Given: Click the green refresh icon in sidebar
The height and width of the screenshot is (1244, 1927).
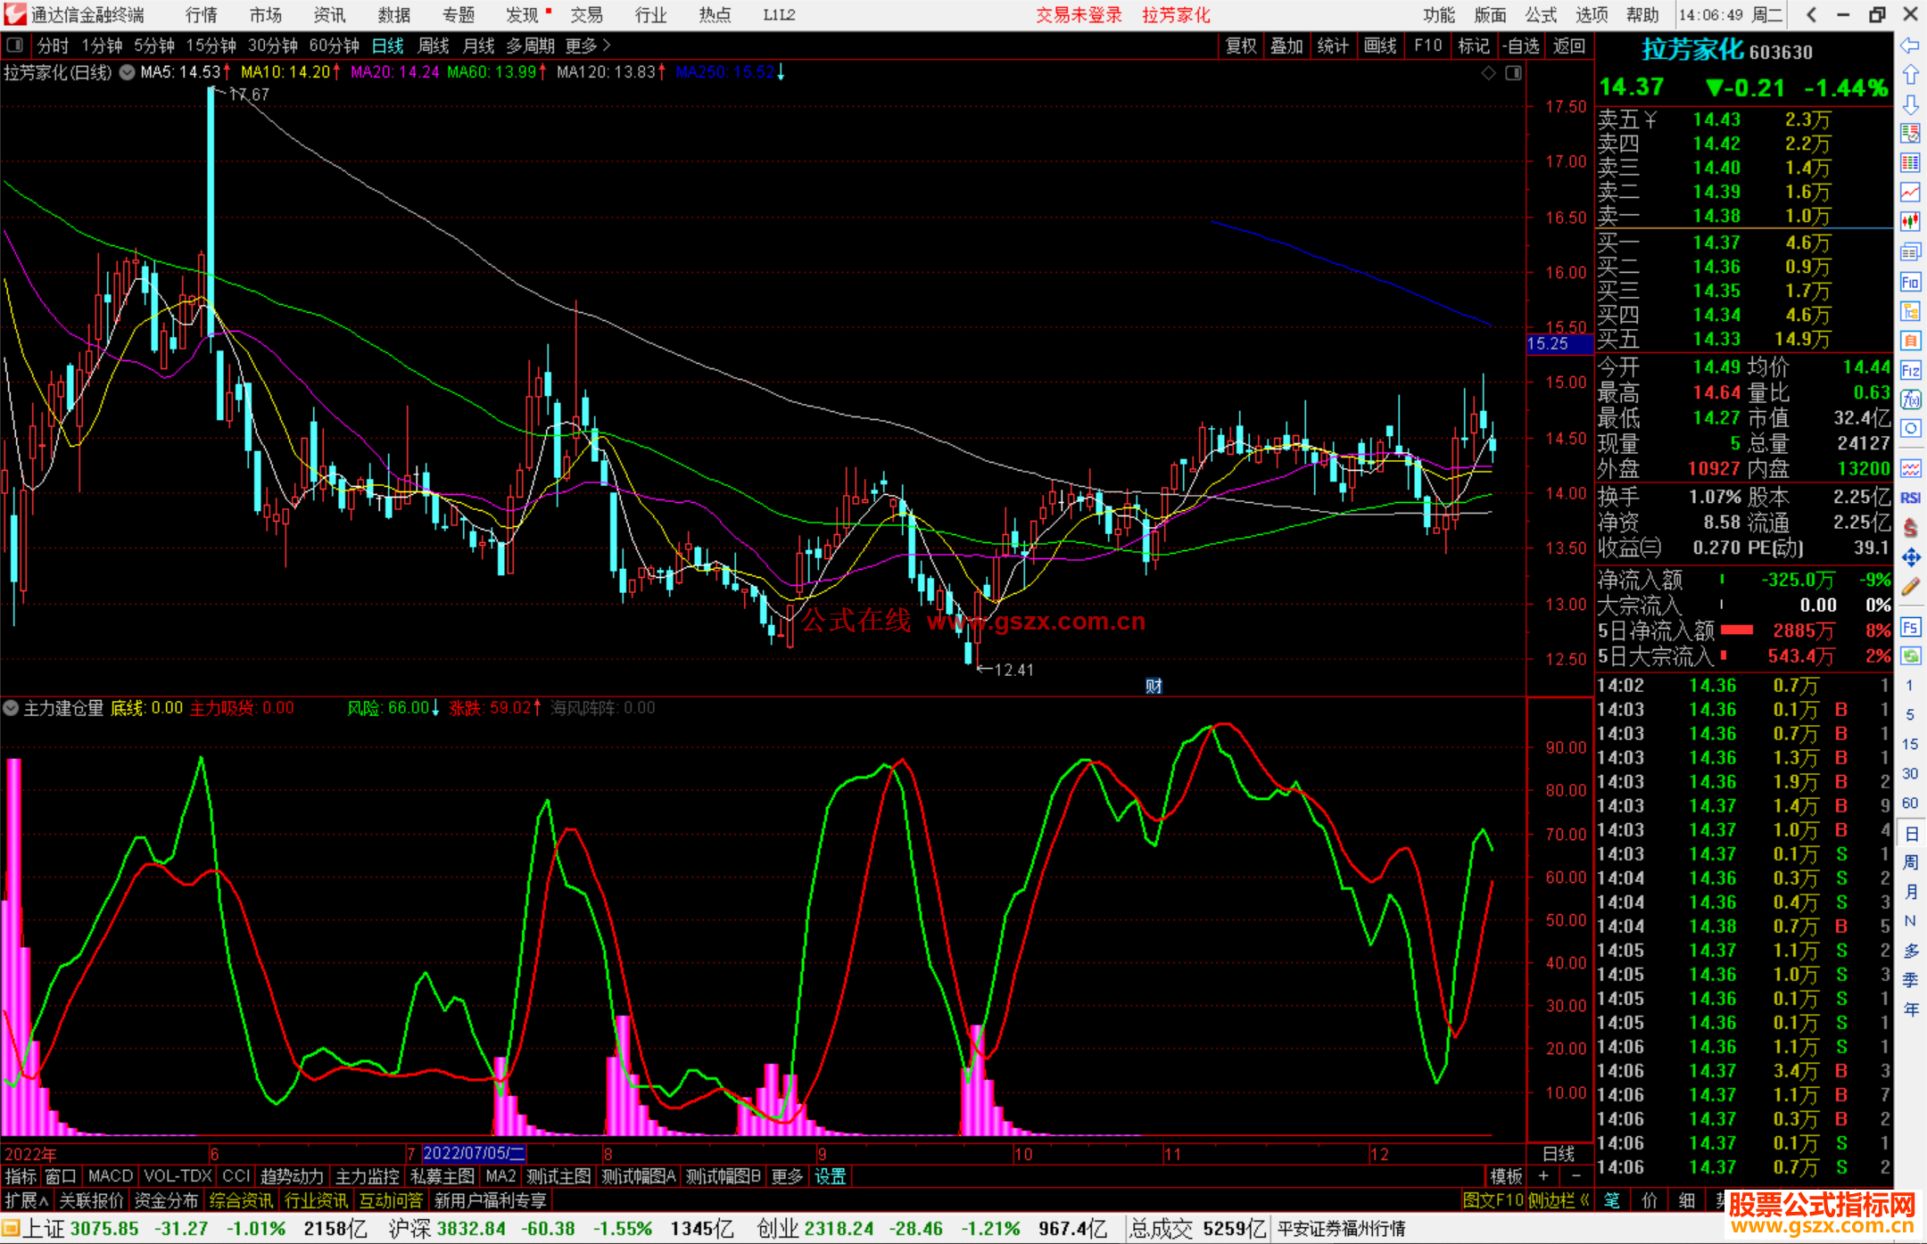Looking at the screenshot, I should (1910, 656).
